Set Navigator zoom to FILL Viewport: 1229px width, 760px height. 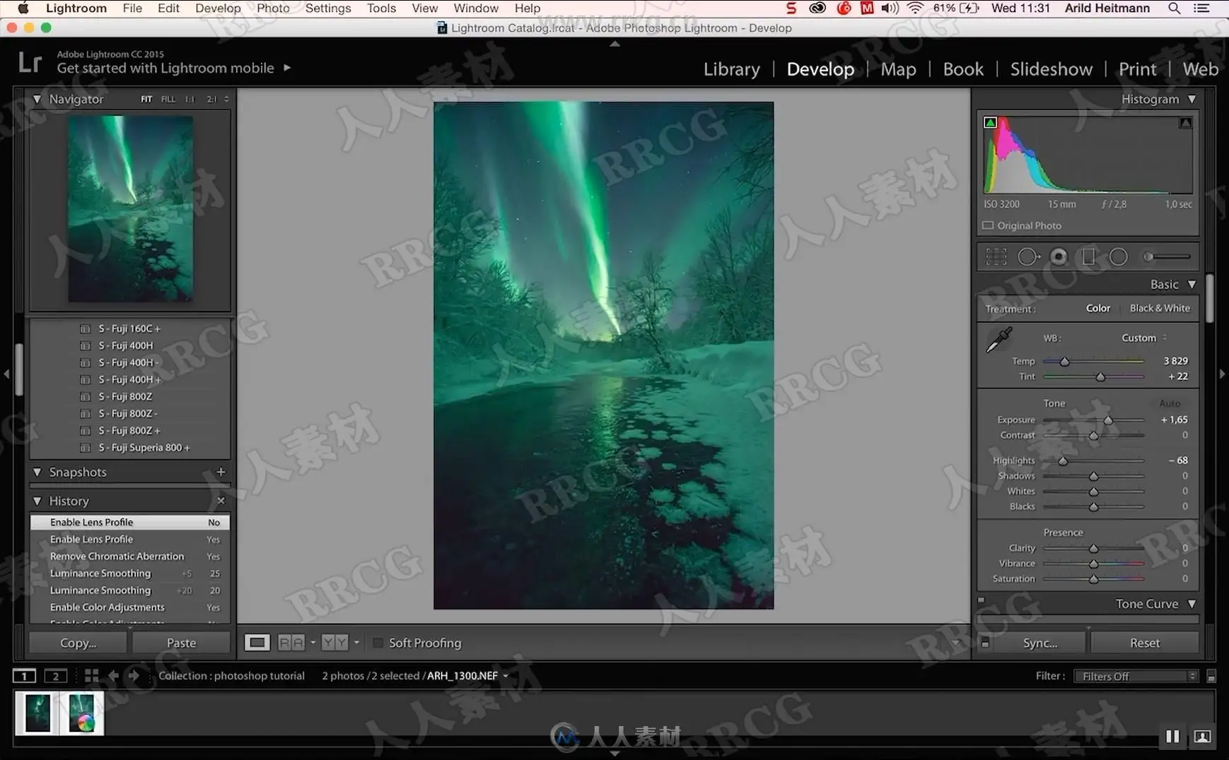pos(168,100)
